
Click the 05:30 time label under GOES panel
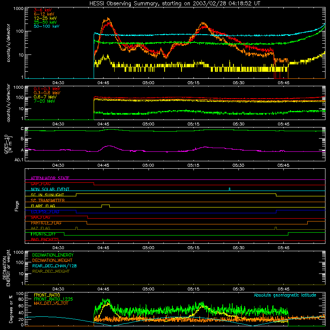[238, 165]
